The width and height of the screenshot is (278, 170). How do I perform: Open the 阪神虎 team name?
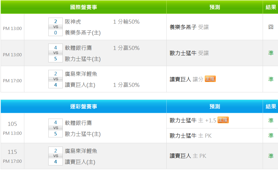[73, 22]
